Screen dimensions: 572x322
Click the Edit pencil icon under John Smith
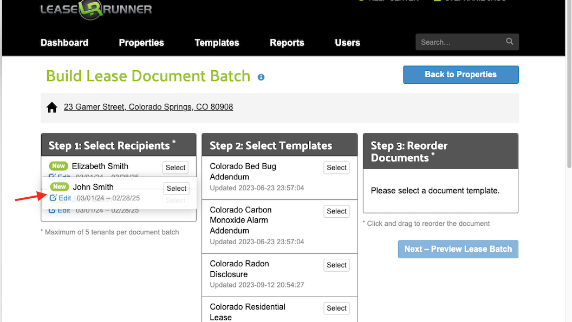[x=53, y=198]
